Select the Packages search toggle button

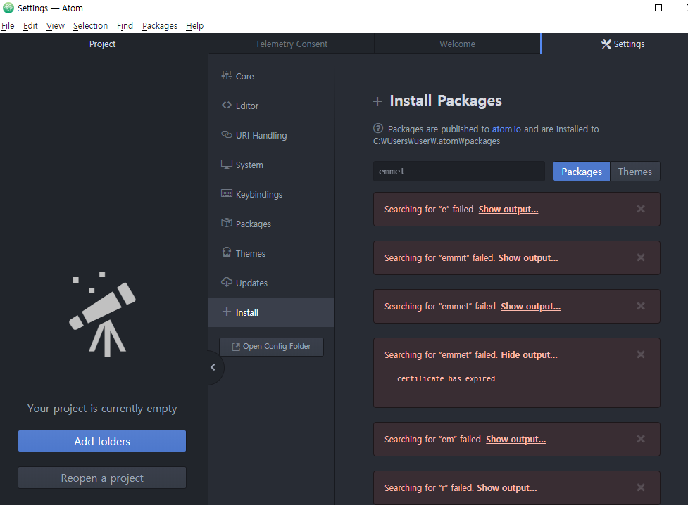tap(582, 172)
